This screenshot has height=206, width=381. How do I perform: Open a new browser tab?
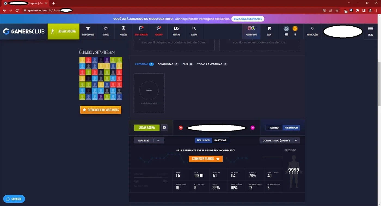click(x=54, y=3)
